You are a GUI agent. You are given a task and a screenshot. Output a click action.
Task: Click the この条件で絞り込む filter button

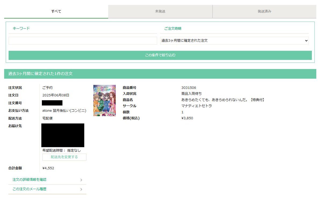tap(160, 55)
